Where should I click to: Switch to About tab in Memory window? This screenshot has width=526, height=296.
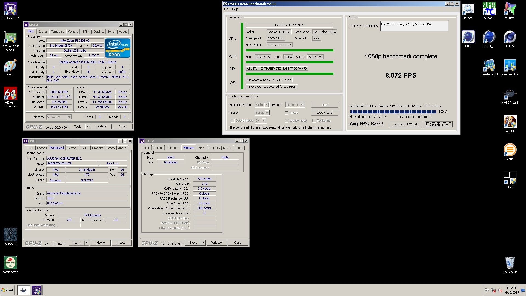pos(238,148)
